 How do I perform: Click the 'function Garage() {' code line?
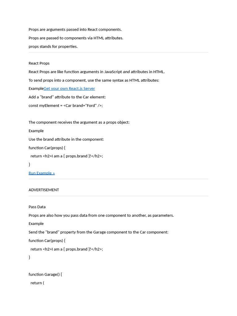coord(45,274)
